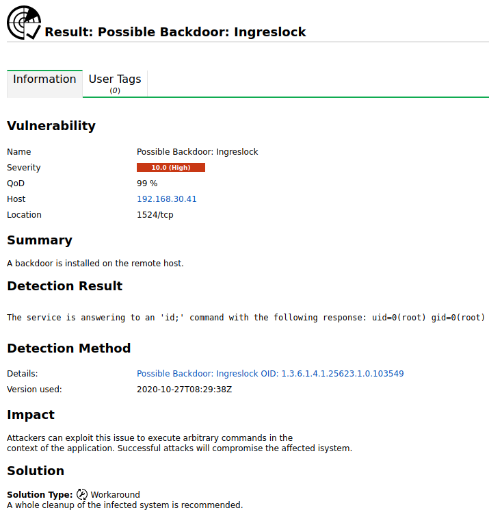The width and height of the screenshot is (489, 521).
Task: Click the backdoor summary sentence
Action: tap(95, 263)
